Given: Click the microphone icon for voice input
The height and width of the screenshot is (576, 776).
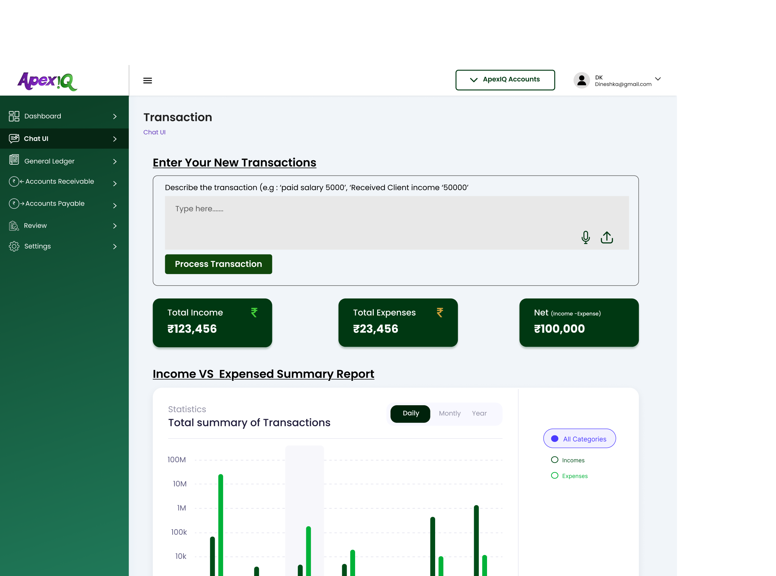Looking at the screenshot, I should (586, 238).
